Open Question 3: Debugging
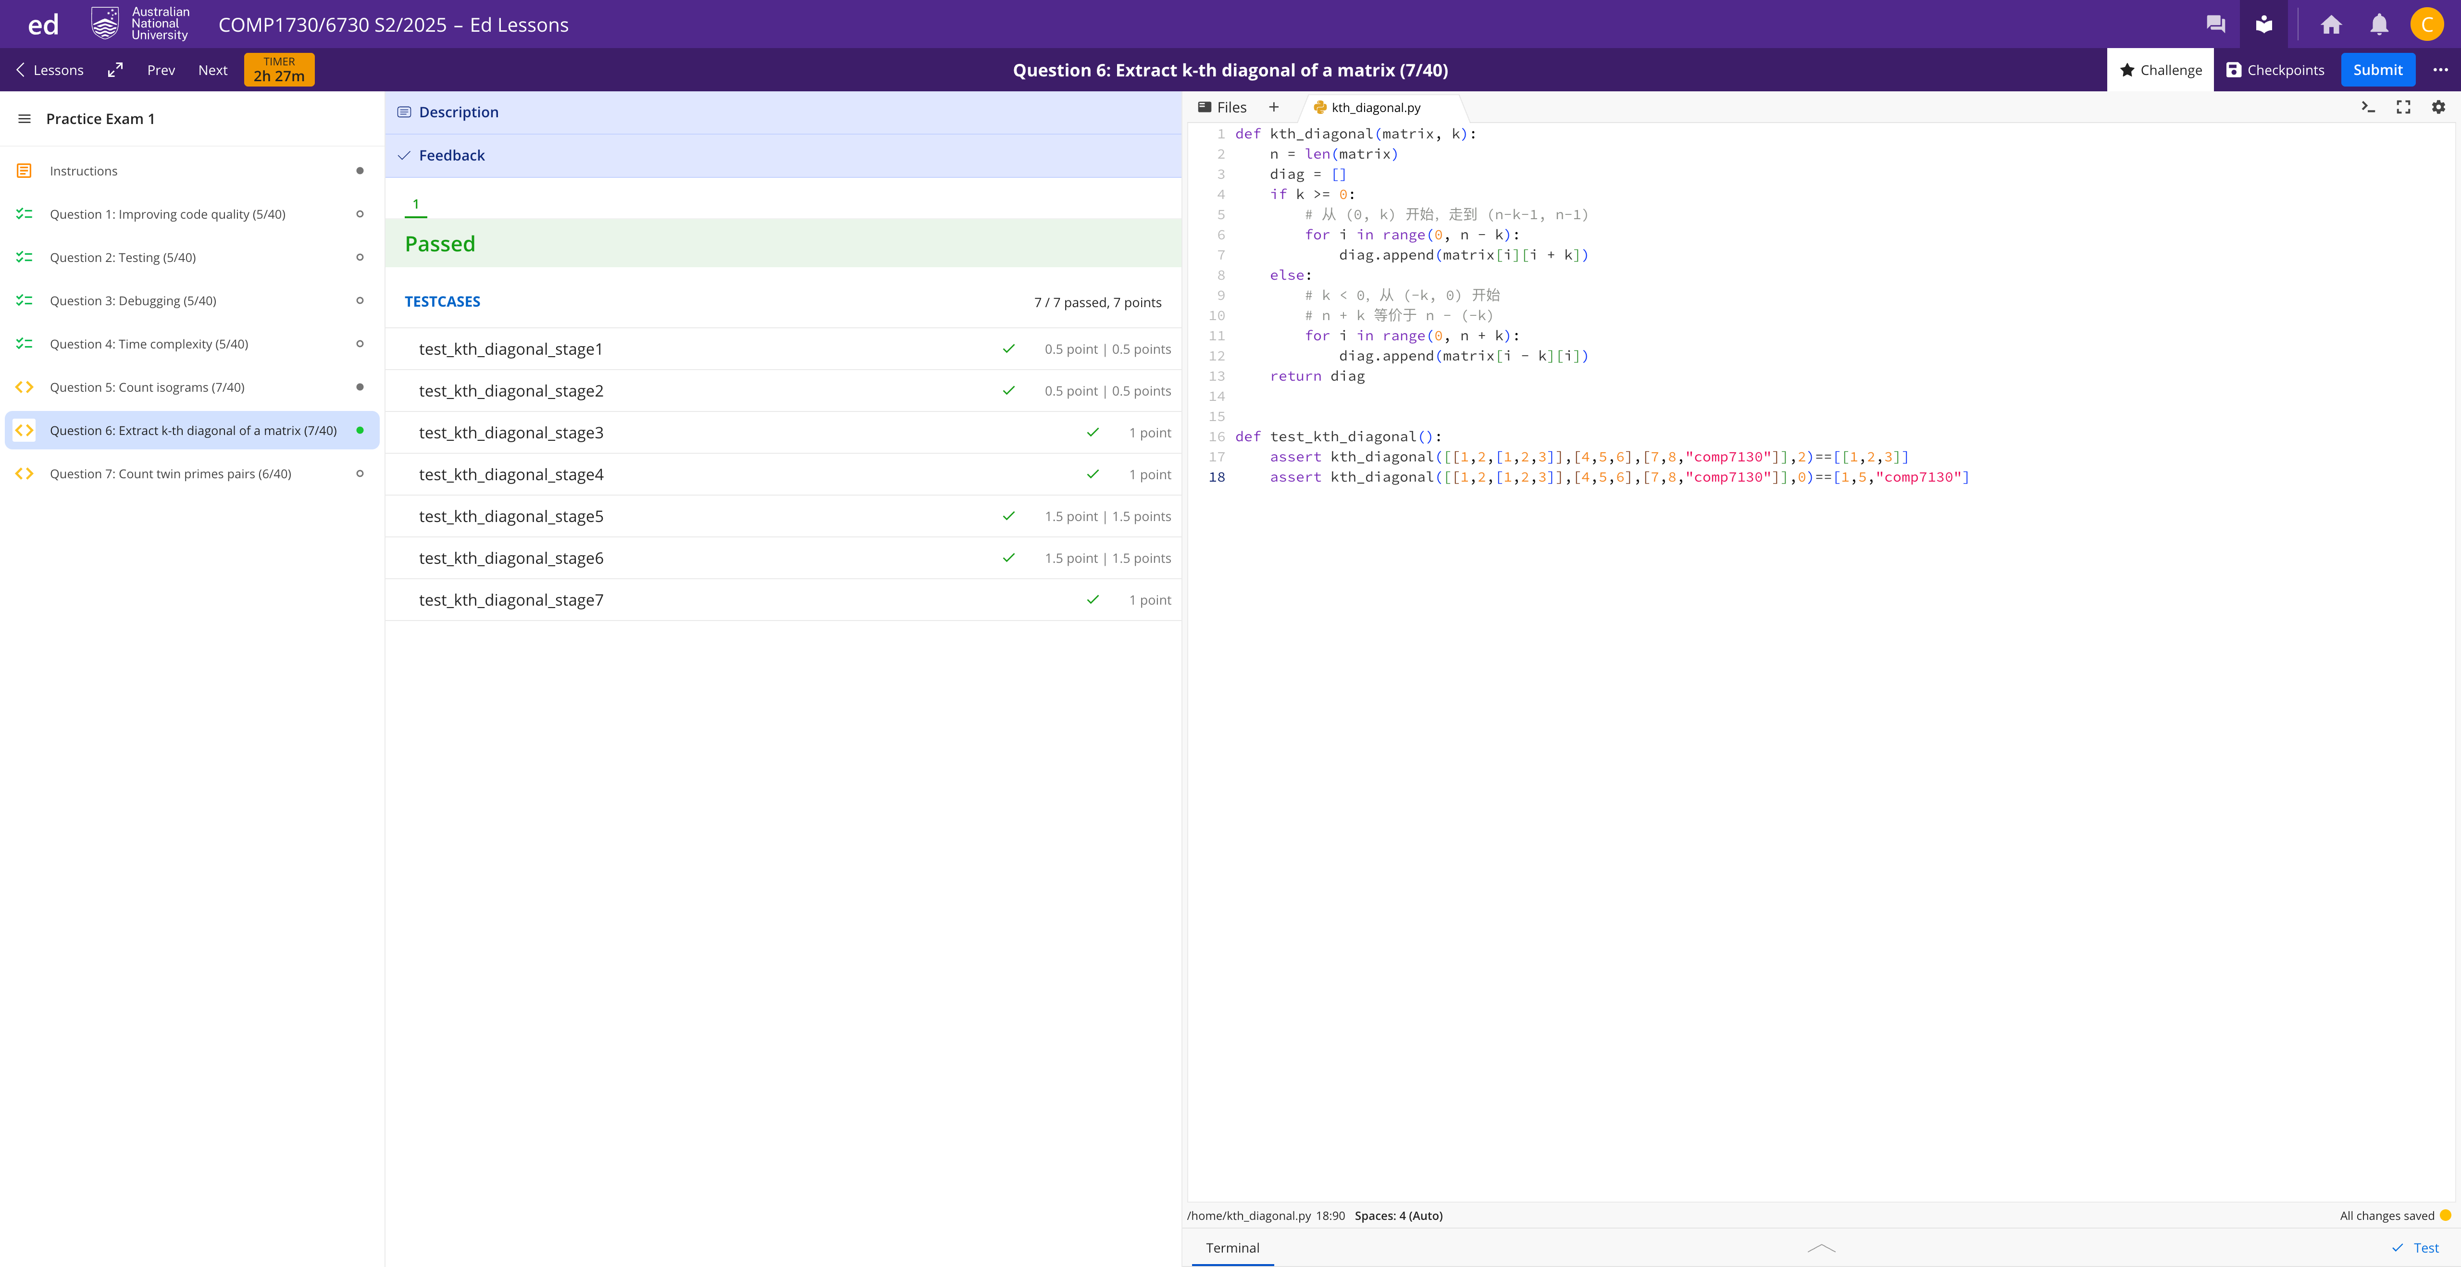 pyautogui.click(x=191, y=300)
